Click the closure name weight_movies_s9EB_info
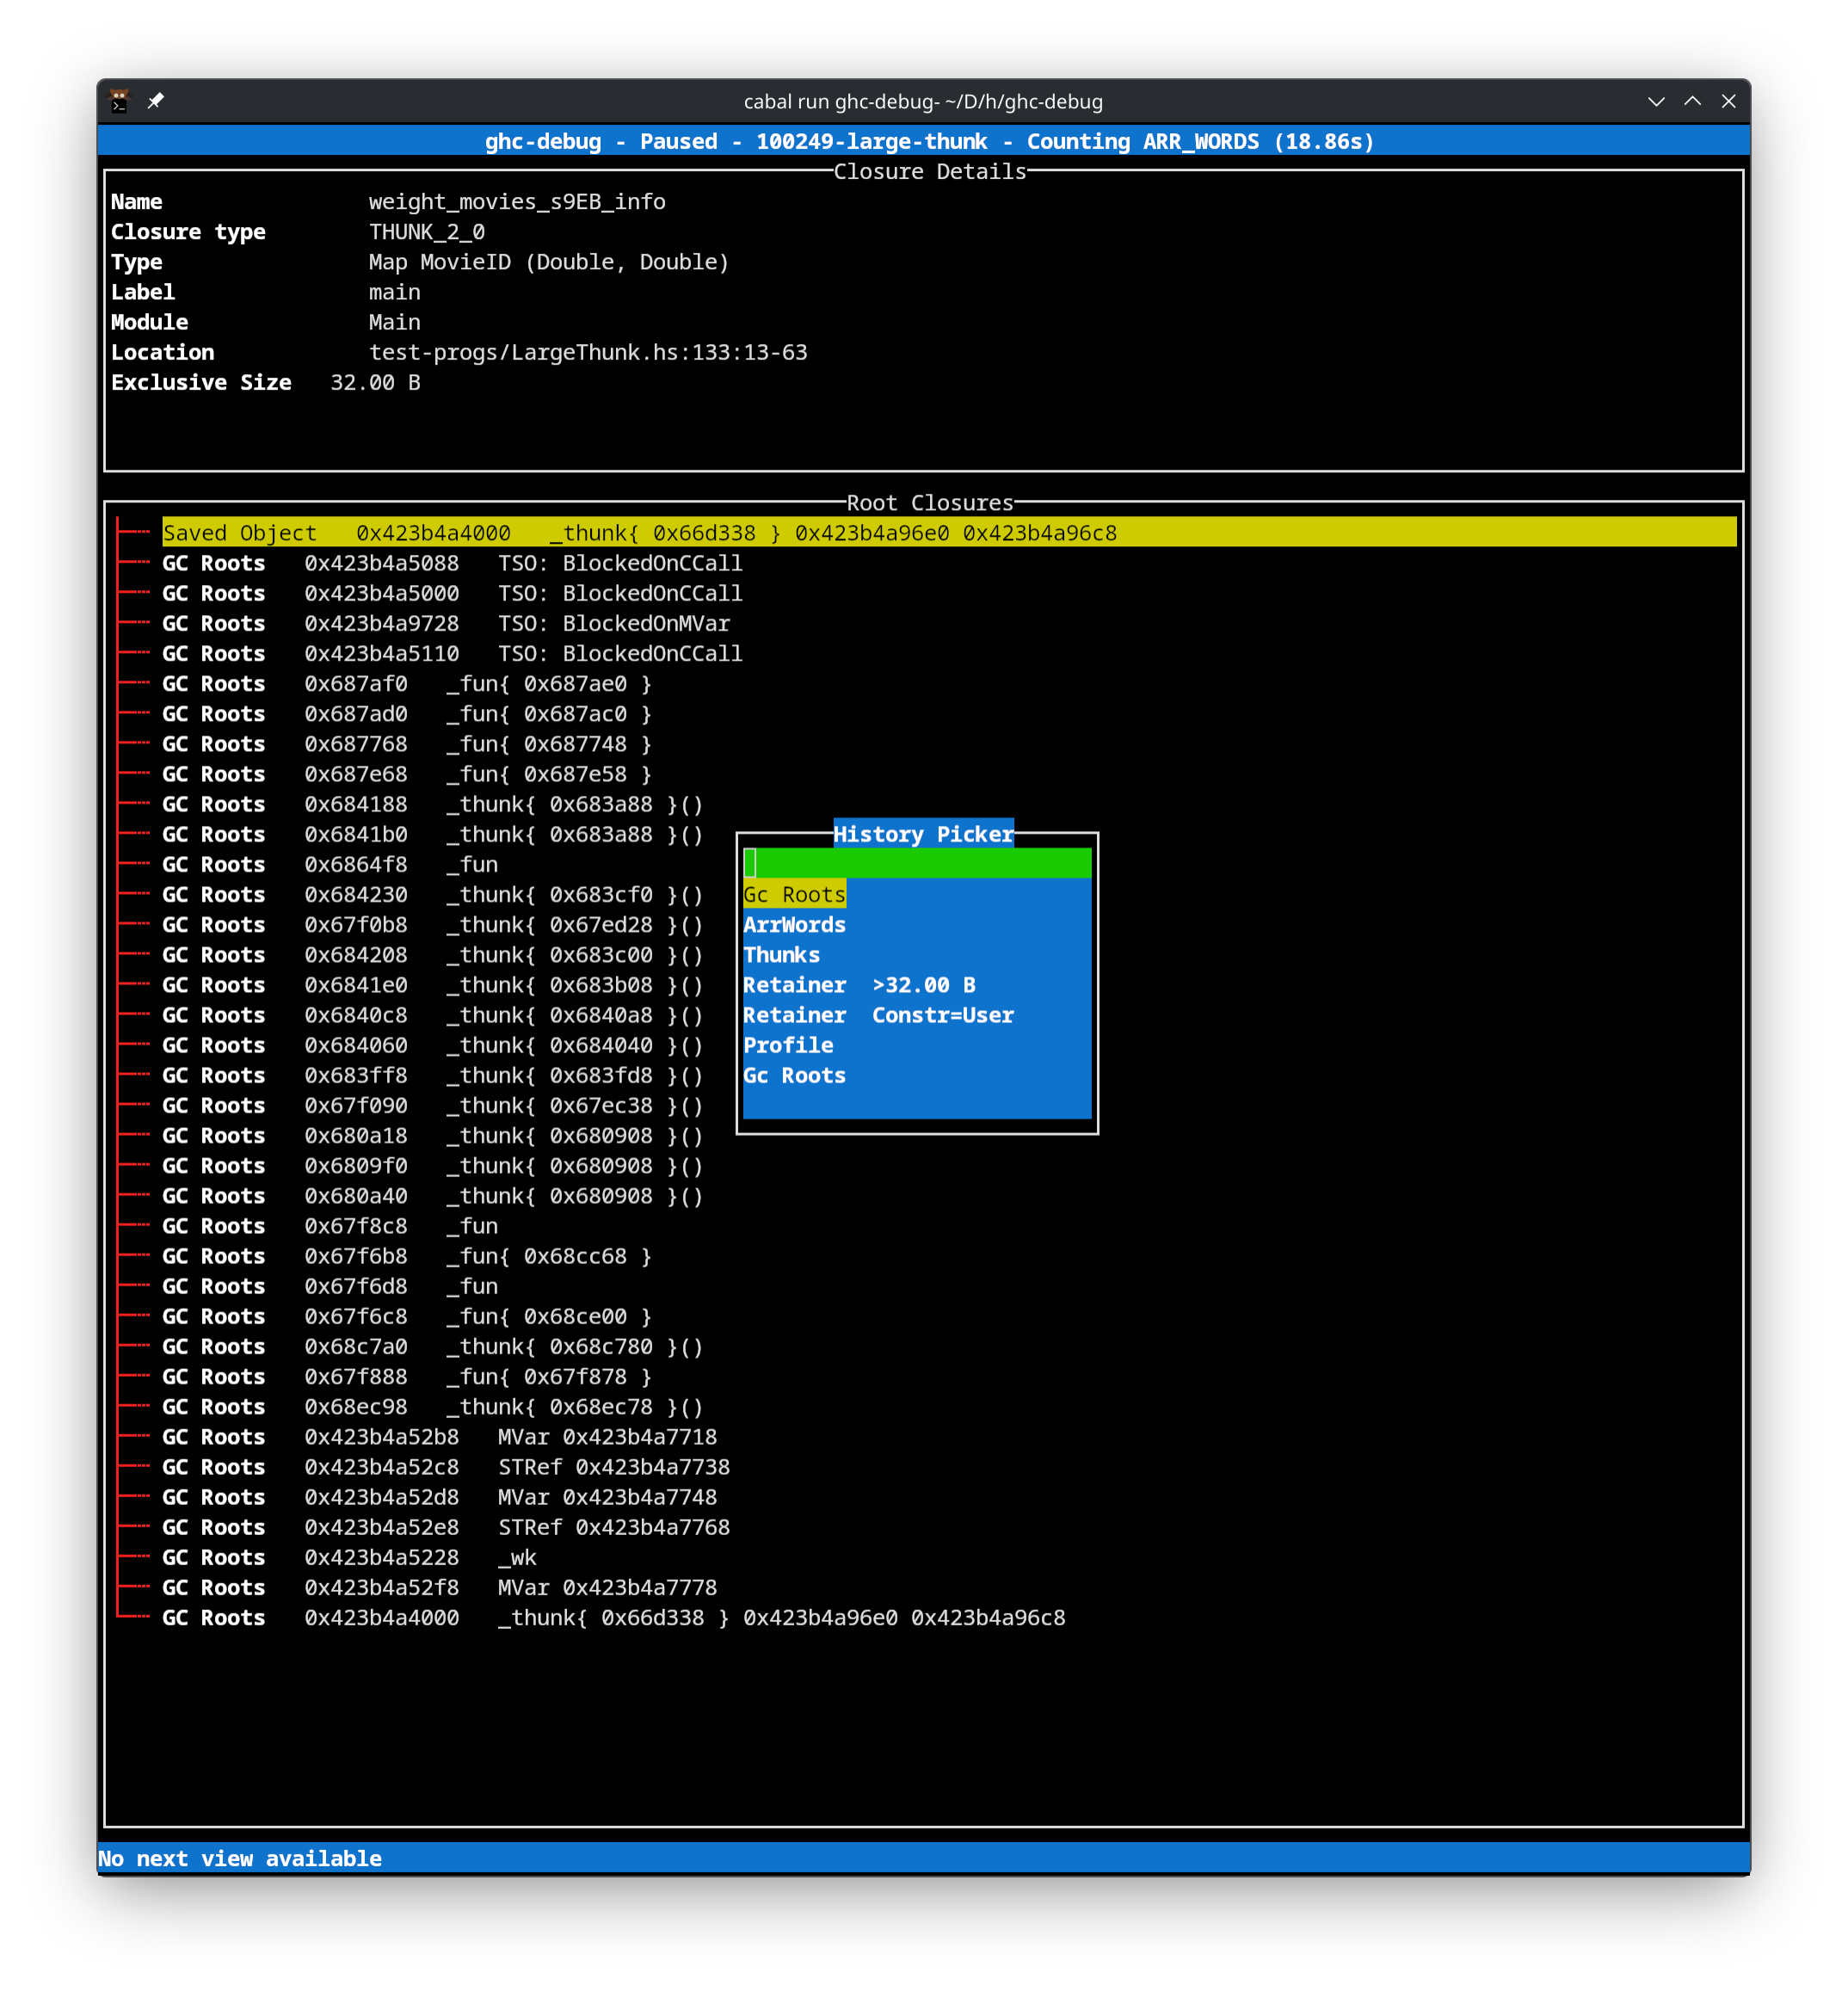The width and height of the screenshot is (1848, 1991). pos(517,202)
